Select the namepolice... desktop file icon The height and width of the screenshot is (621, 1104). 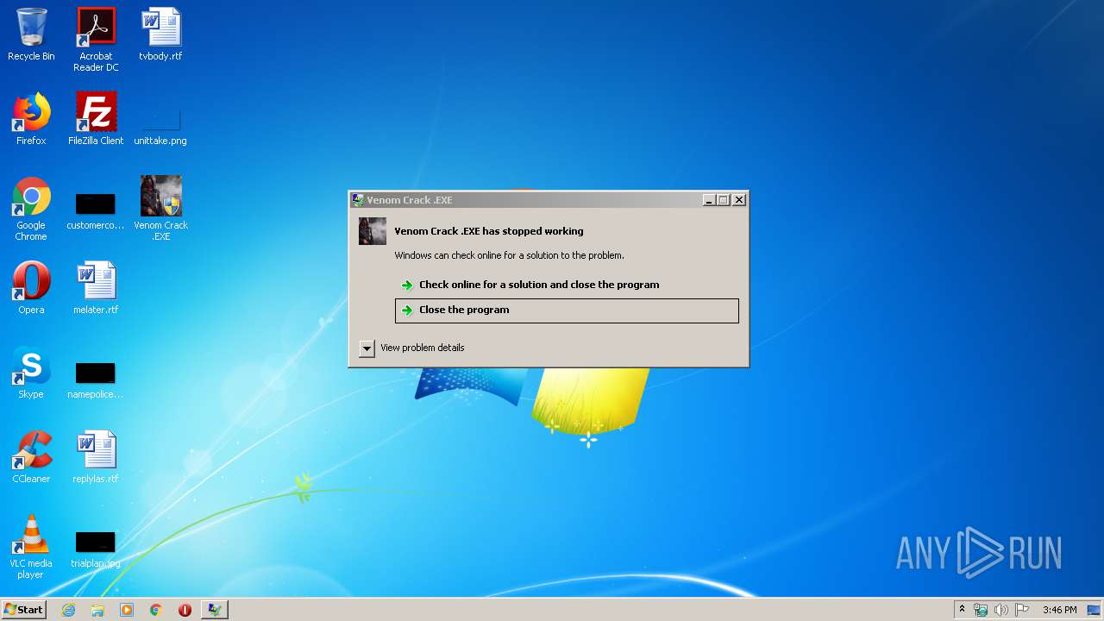[x=96, y=379]
